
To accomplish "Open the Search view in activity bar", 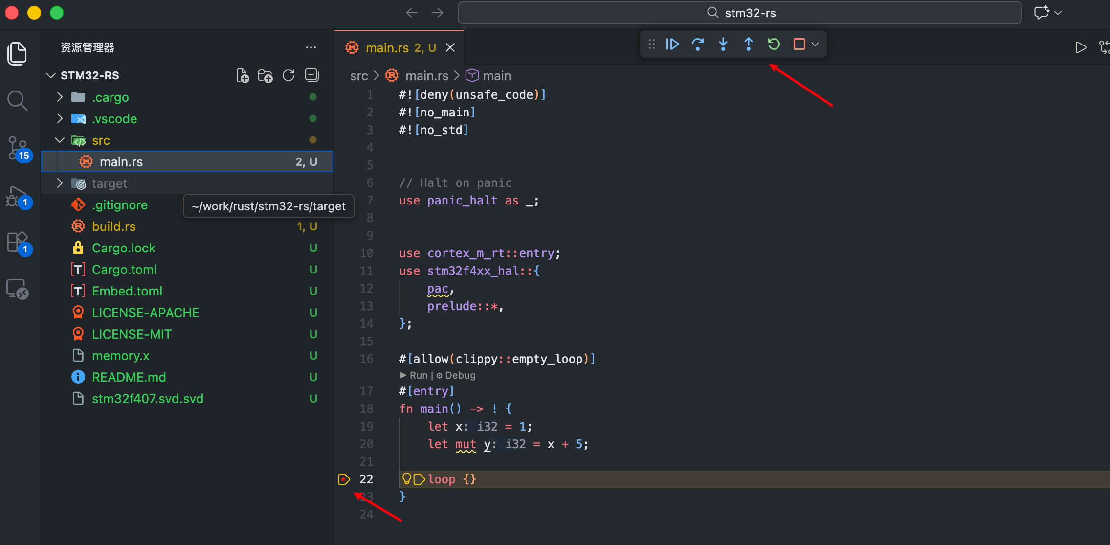I will 18,100.
